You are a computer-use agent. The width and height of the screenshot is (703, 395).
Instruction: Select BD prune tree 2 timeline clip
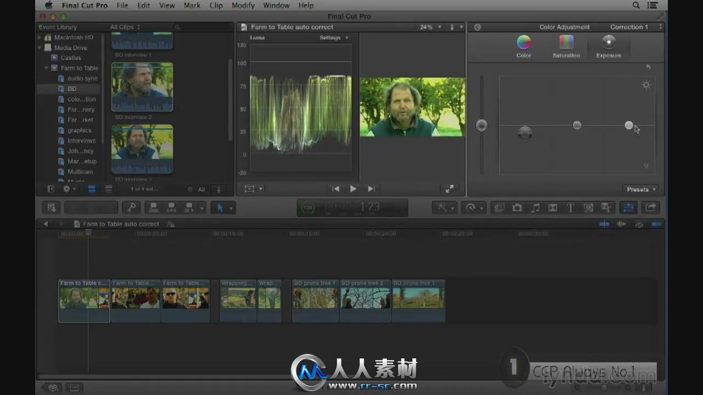(365, 301)
